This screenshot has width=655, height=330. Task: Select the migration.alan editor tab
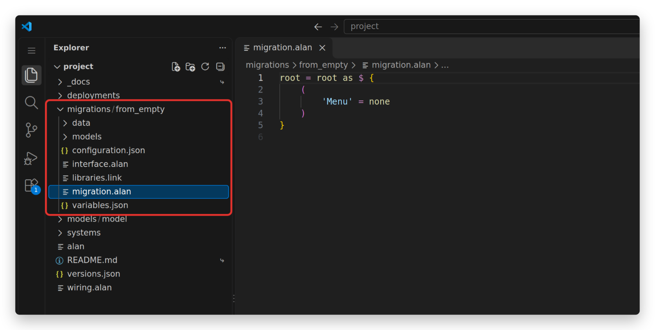(282, 48)
